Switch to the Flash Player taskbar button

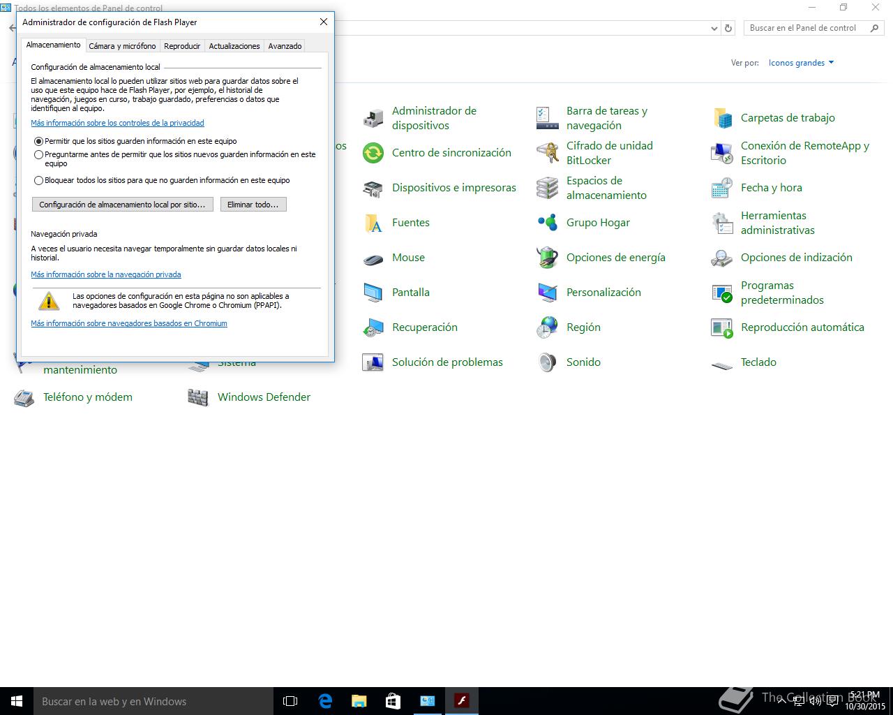(461, 701)
